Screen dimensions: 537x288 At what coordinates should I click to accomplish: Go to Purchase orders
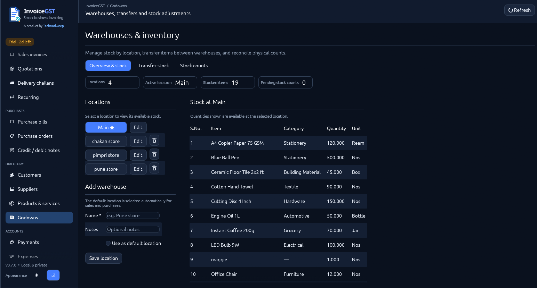[x=39, y=136]
